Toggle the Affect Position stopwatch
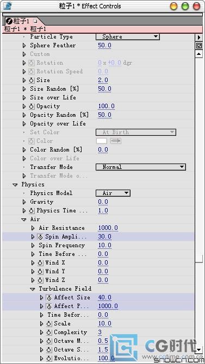 49,306
